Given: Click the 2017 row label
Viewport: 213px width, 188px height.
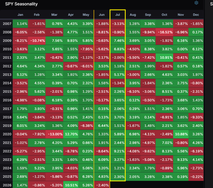Looking at the screenshot, I should point(7,109).
